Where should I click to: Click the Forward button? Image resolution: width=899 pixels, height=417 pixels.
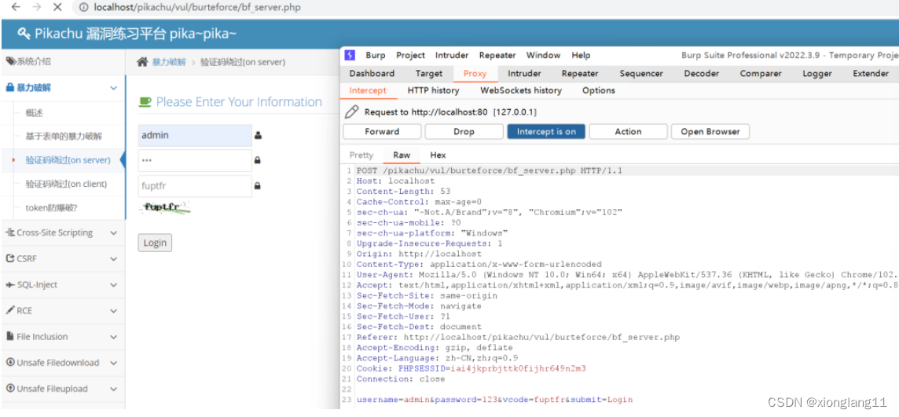coord(382,132)
